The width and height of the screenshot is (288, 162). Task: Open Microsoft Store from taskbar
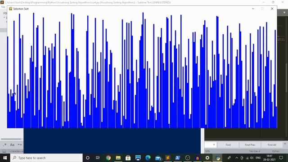click(128, 158)
